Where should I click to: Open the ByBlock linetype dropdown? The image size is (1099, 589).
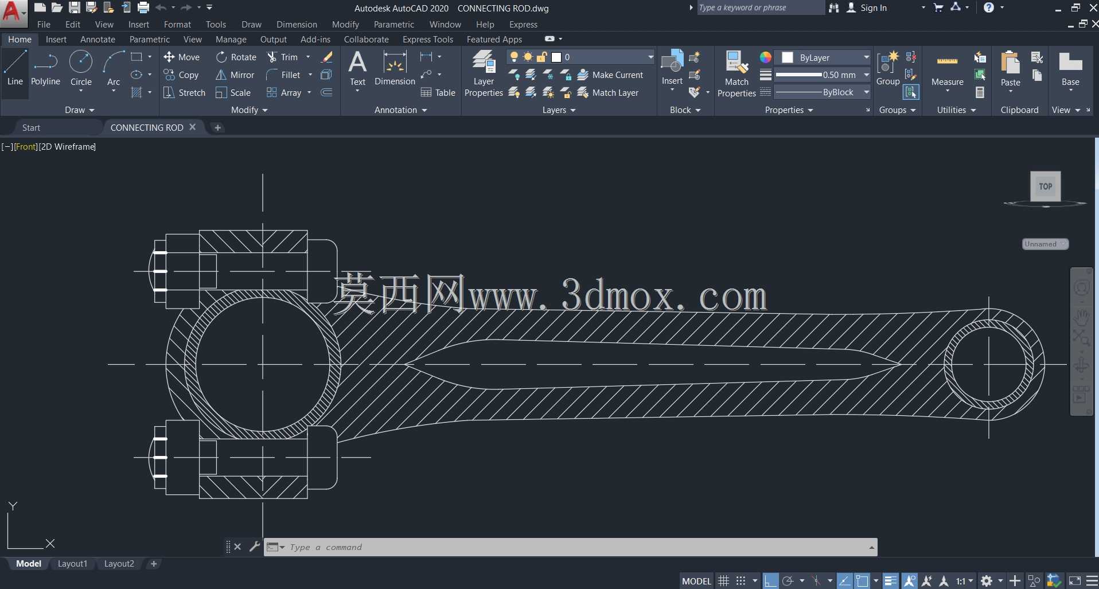[866, 92]
